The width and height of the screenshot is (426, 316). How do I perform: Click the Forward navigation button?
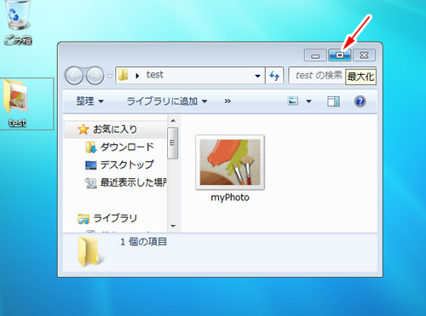(95, 76)
